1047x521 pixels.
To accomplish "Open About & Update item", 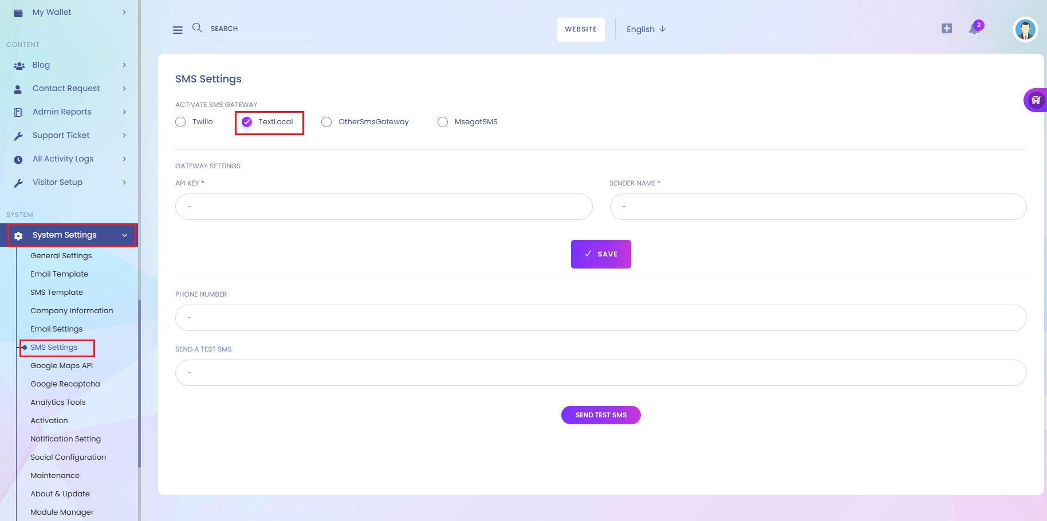I will tap(60, 494).
